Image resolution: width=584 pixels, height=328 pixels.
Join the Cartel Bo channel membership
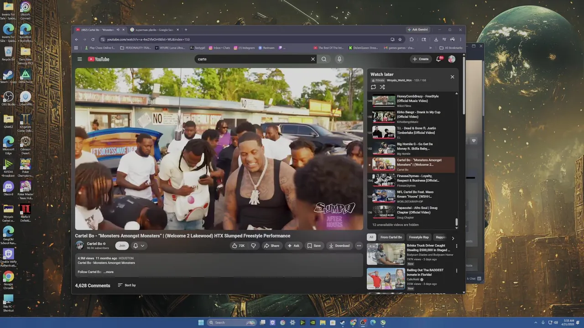(122, 246)
